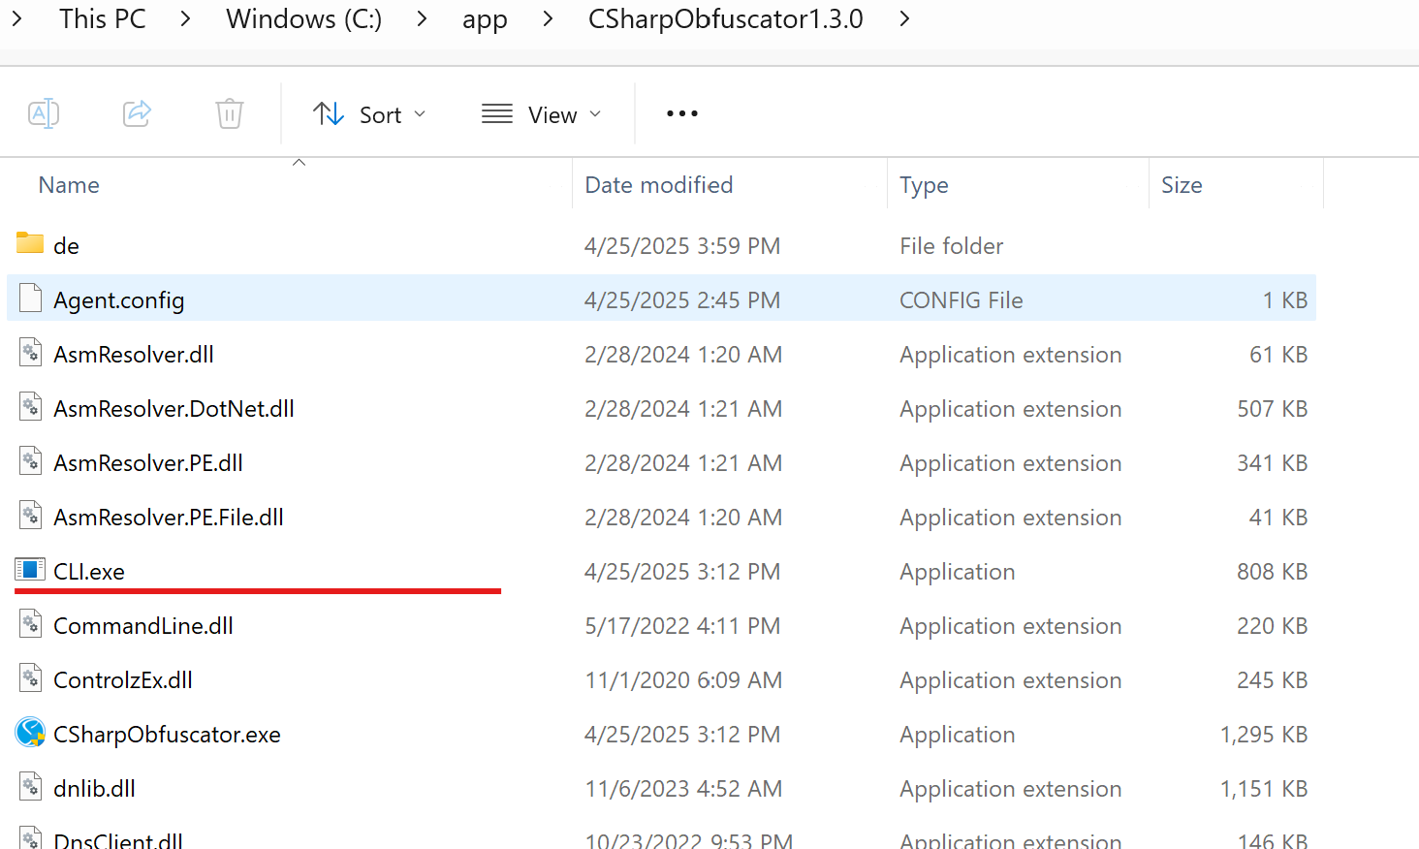Click the Agent.config file icon

(30, 299)
